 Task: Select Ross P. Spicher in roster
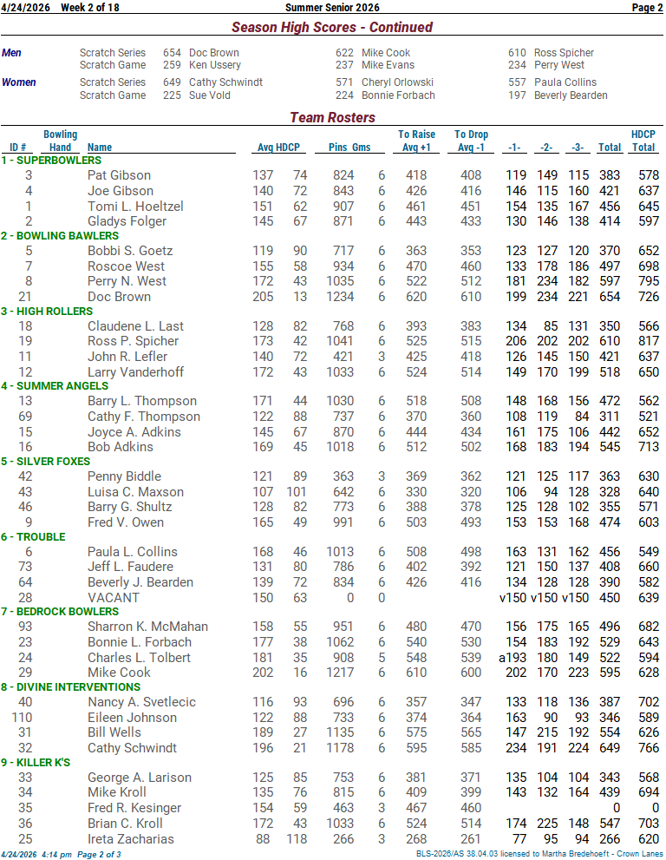point(134,342)
